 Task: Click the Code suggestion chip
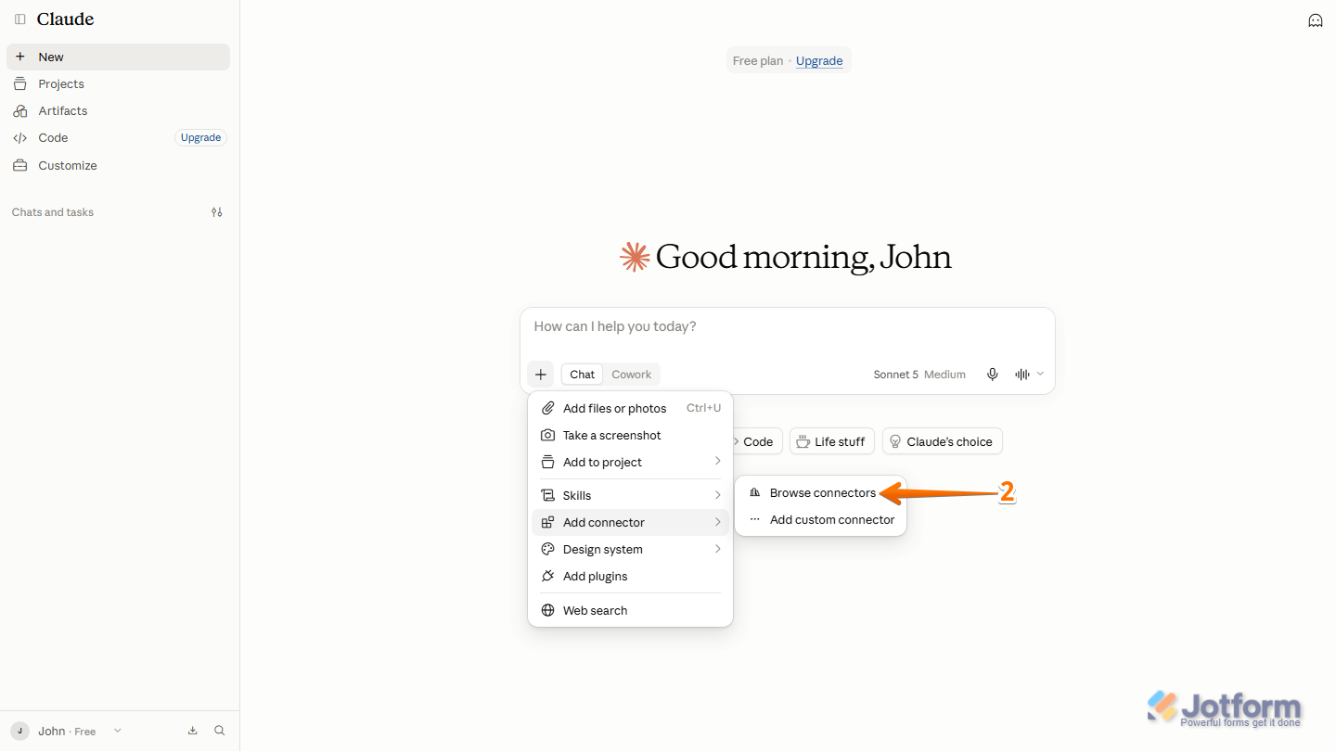(x=758, y=441)
